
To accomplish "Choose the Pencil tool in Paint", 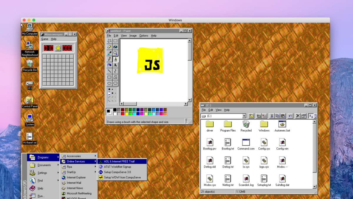I will click(x=109, y=59).
